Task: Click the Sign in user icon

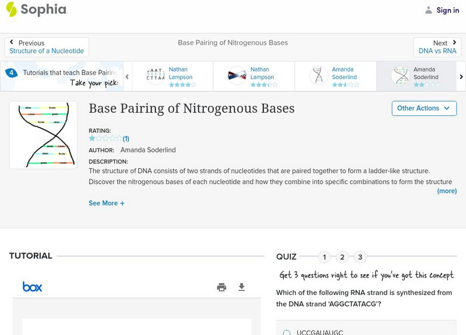Action: [429, 10]
